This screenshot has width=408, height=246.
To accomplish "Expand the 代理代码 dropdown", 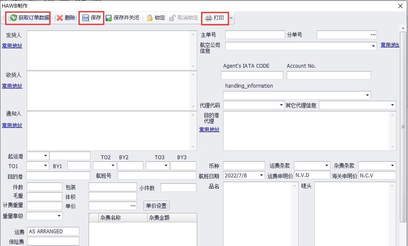I will 281,105.
